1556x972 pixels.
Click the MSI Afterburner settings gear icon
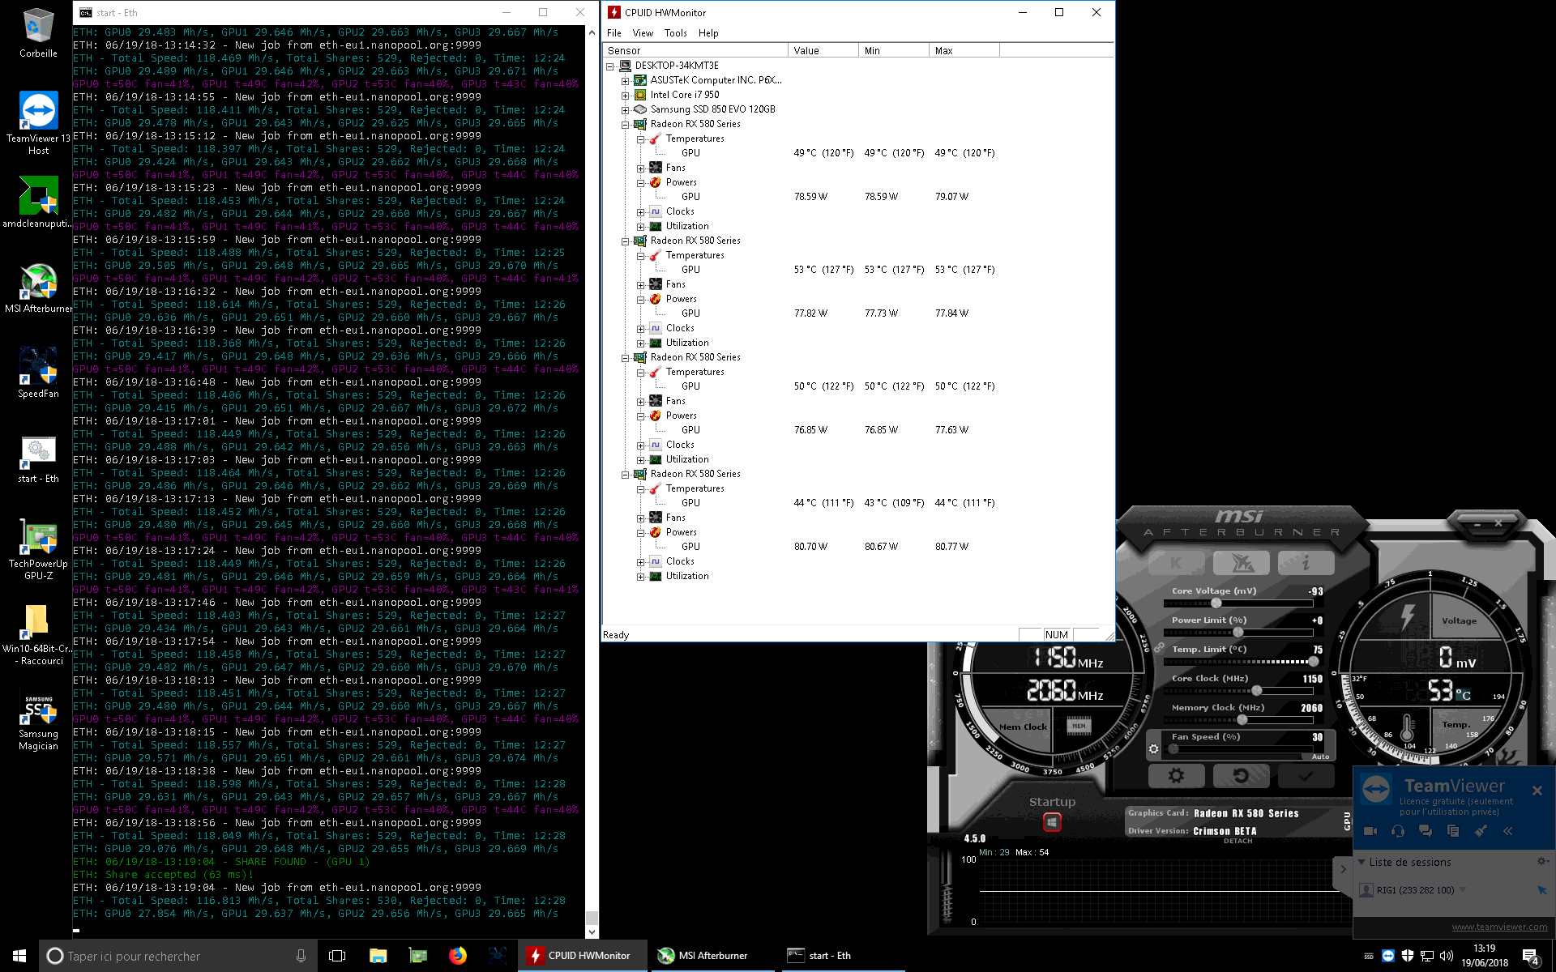pos(1178,775)
